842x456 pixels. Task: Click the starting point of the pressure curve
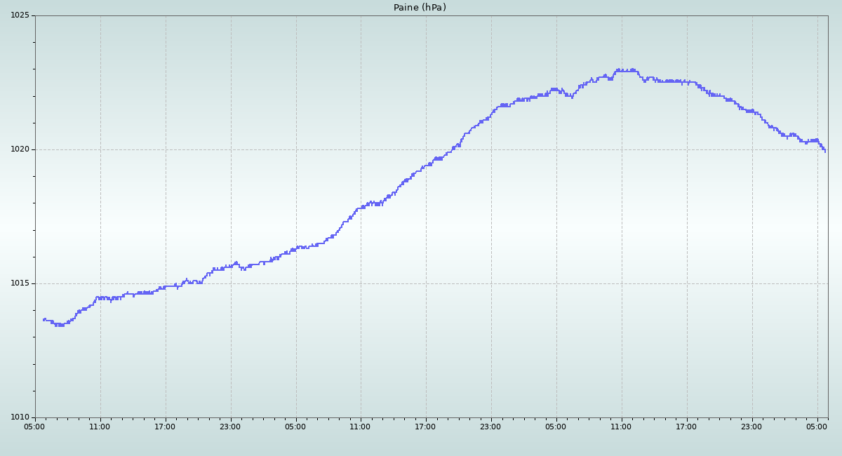44,319
